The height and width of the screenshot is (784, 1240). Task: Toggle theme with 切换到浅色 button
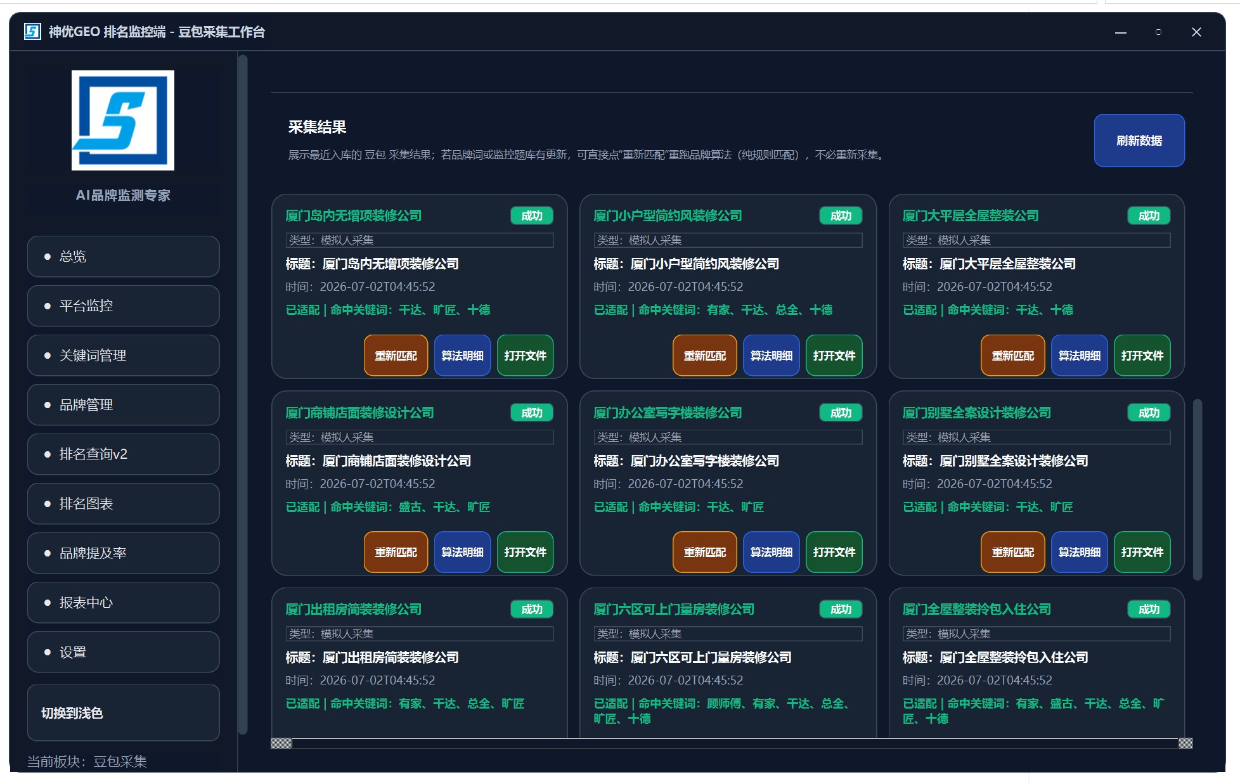[124, 712]
